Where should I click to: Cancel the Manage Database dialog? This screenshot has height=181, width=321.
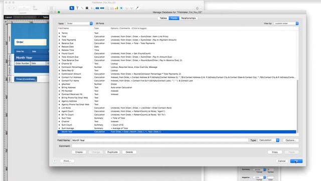coord(282,161)
